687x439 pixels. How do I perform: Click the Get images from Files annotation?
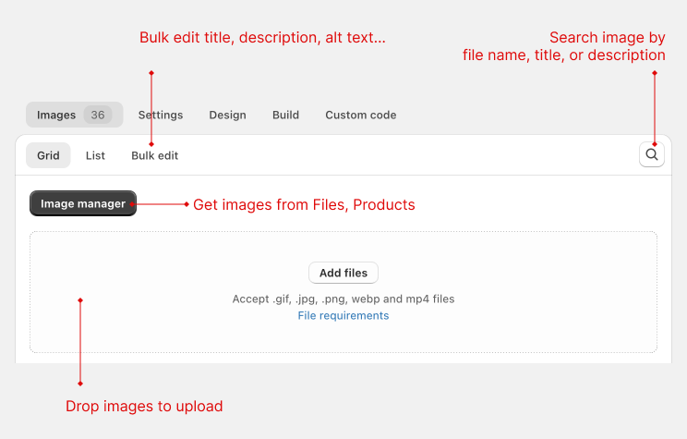304,205
